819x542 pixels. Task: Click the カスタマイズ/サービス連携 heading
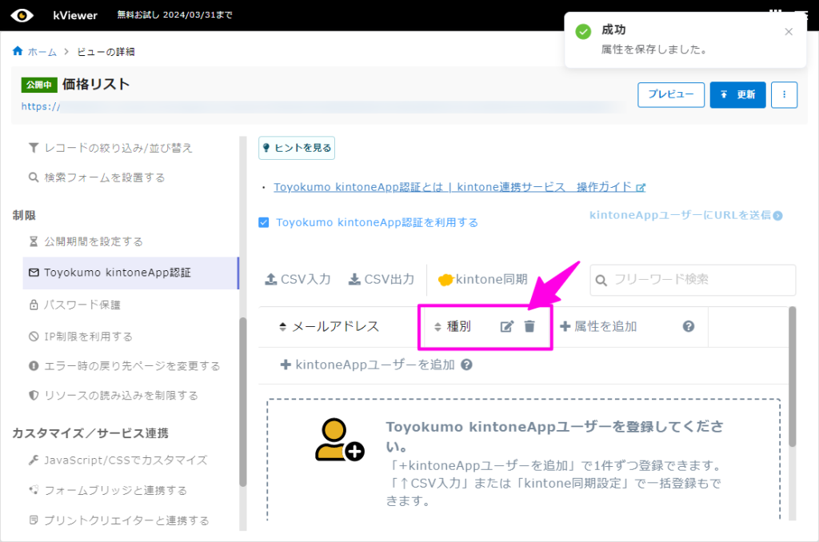pyautogui.click(x=90, y=433)
